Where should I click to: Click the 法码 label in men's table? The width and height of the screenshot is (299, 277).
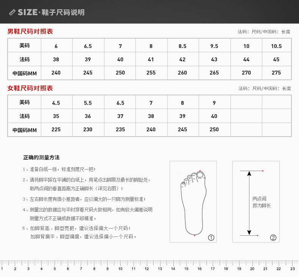24,59
